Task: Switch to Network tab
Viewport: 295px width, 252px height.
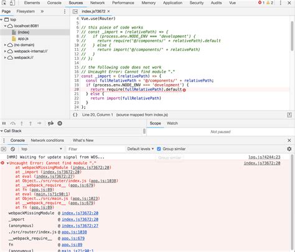Action: coord(97,3)
